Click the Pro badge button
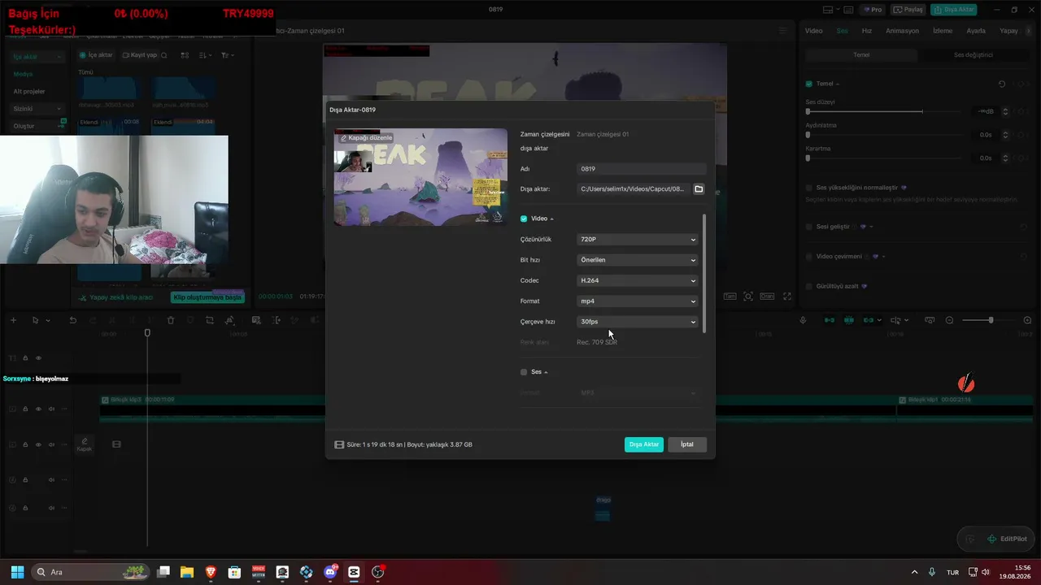Image resolution: width=1041 pixels, height=585 pixels. pos(873,10)
